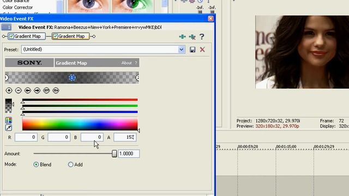Click the 00:00:59;28 timeline ruler mark
This screenshot has height=196, width=349.
point(248,146)
